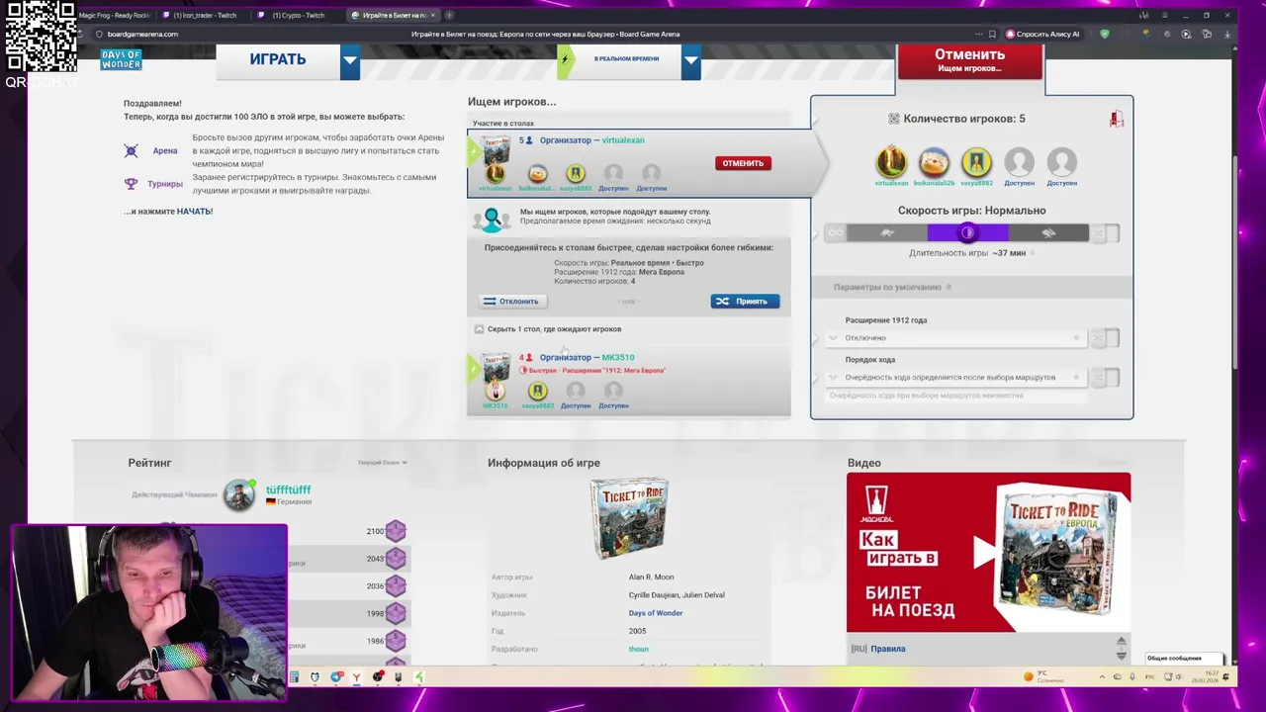Open the Арена link

click(165, 151)
